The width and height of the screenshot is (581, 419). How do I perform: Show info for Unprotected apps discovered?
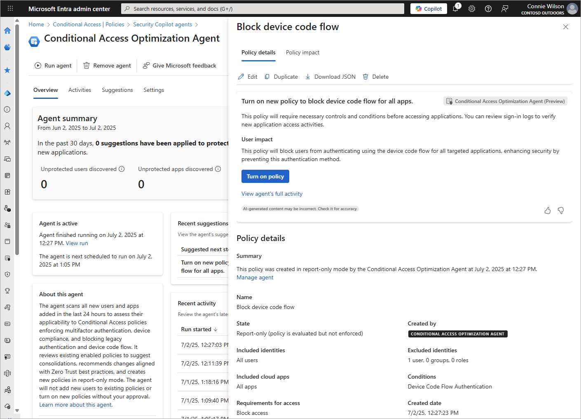218,169
